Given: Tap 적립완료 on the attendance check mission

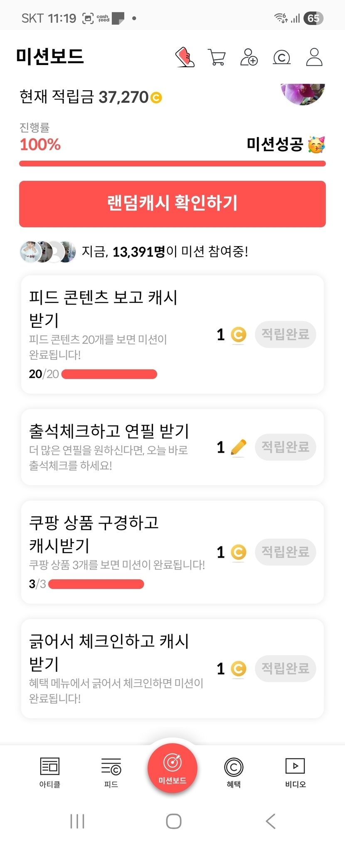Looking at the screenshot, I should coord(285,447).
